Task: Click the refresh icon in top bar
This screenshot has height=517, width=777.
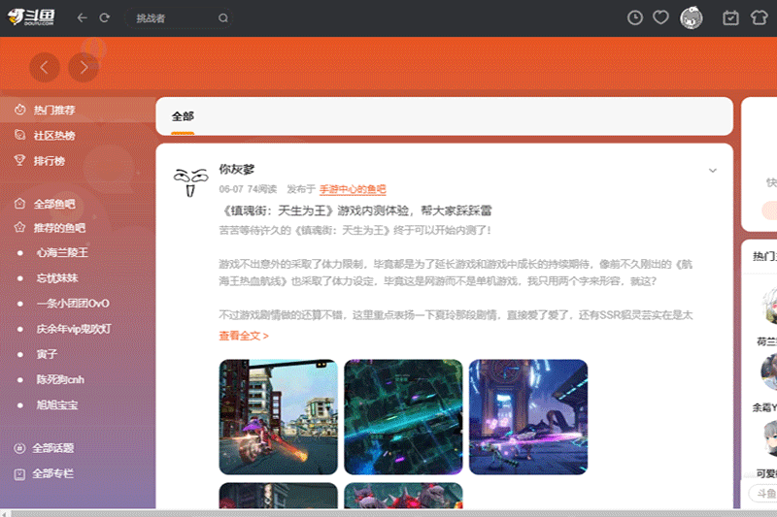Action: tap(104, 17)
